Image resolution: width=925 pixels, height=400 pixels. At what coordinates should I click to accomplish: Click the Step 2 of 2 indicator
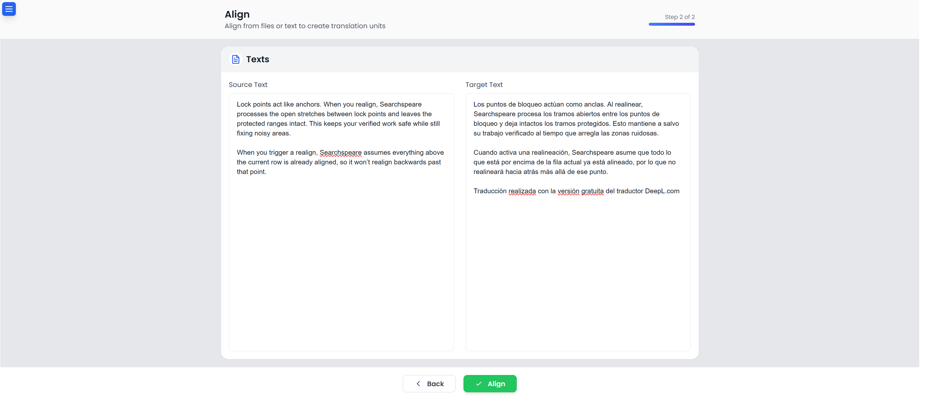(679, 16)
